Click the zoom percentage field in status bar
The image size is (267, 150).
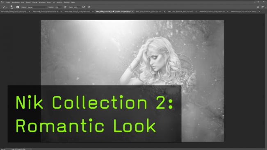(x=3, y=149)
